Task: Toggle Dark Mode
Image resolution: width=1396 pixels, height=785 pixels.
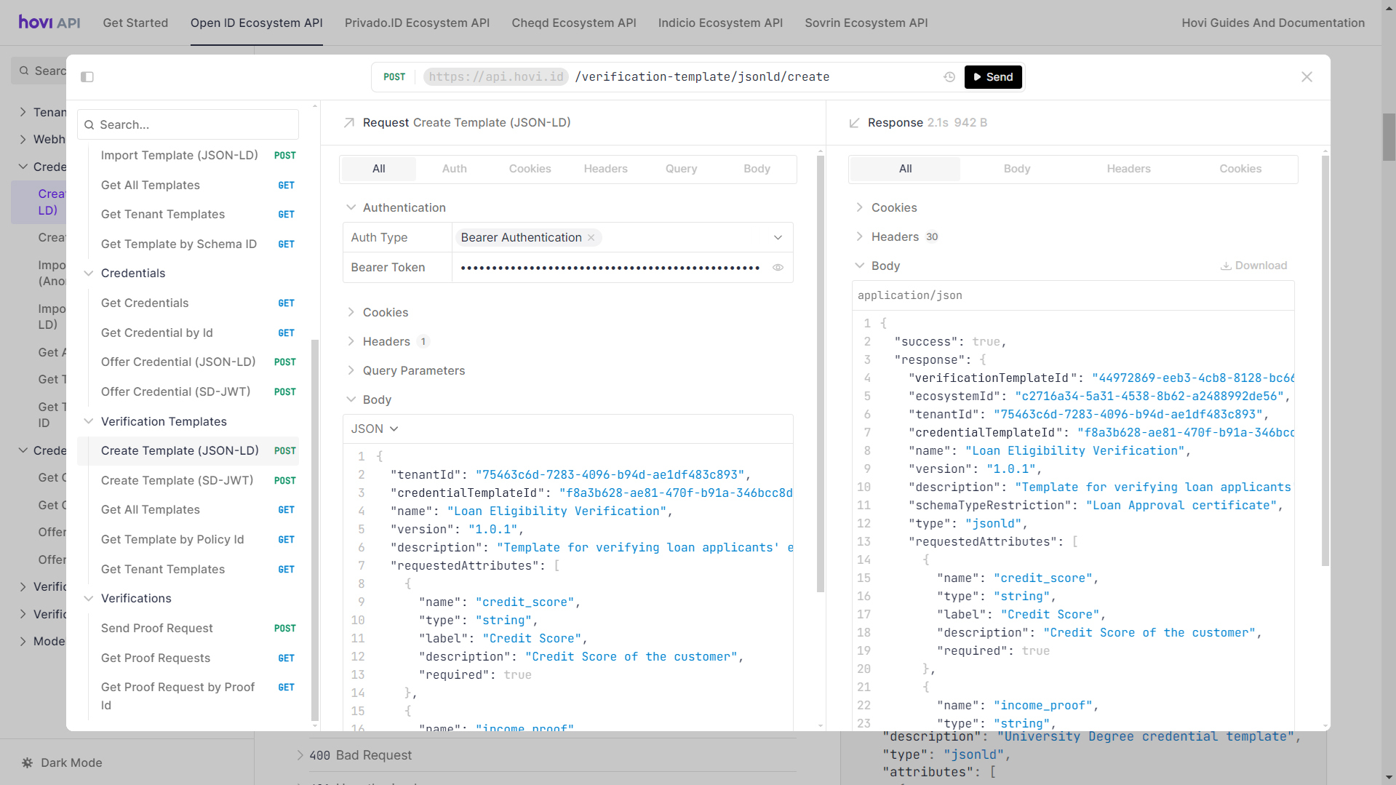Action: tap(62, 762)
